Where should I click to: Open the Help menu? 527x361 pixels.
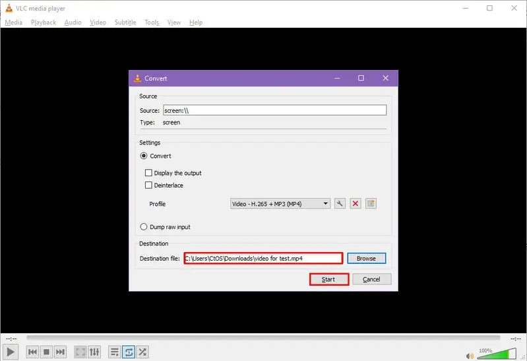click(196, 22)
